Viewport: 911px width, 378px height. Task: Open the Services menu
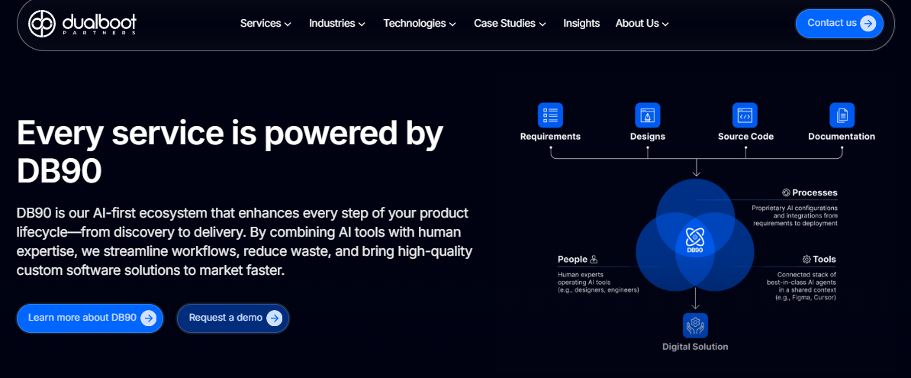coord(266,23)
